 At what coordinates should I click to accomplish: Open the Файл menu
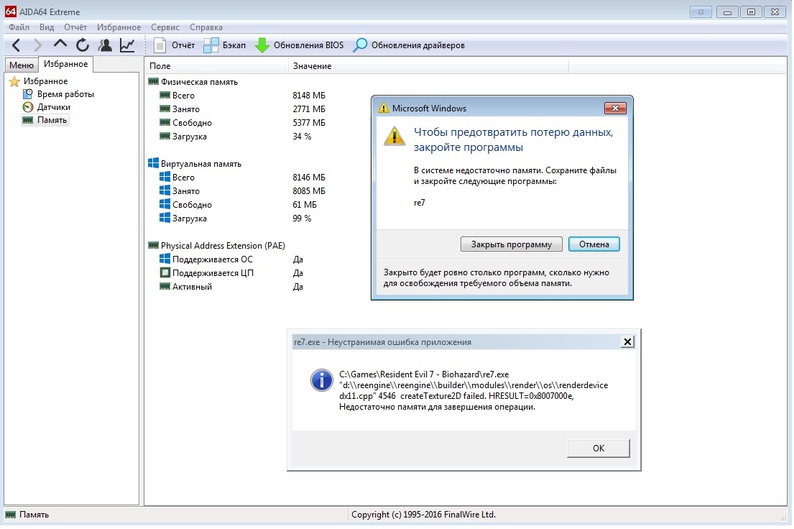click(19, 27)
